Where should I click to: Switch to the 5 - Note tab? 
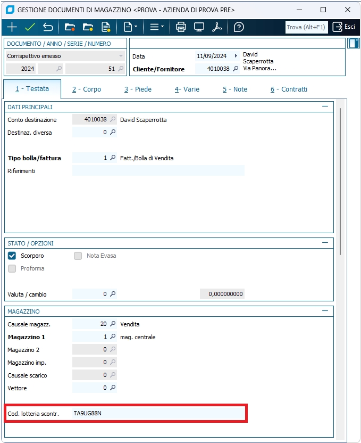pyautogui.click(x=235, y=89)
